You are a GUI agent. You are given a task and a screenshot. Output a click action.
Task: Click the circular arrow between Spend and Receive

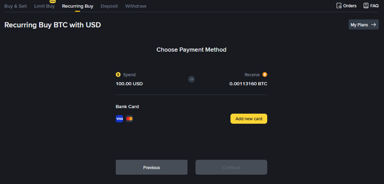click(191, 79)
